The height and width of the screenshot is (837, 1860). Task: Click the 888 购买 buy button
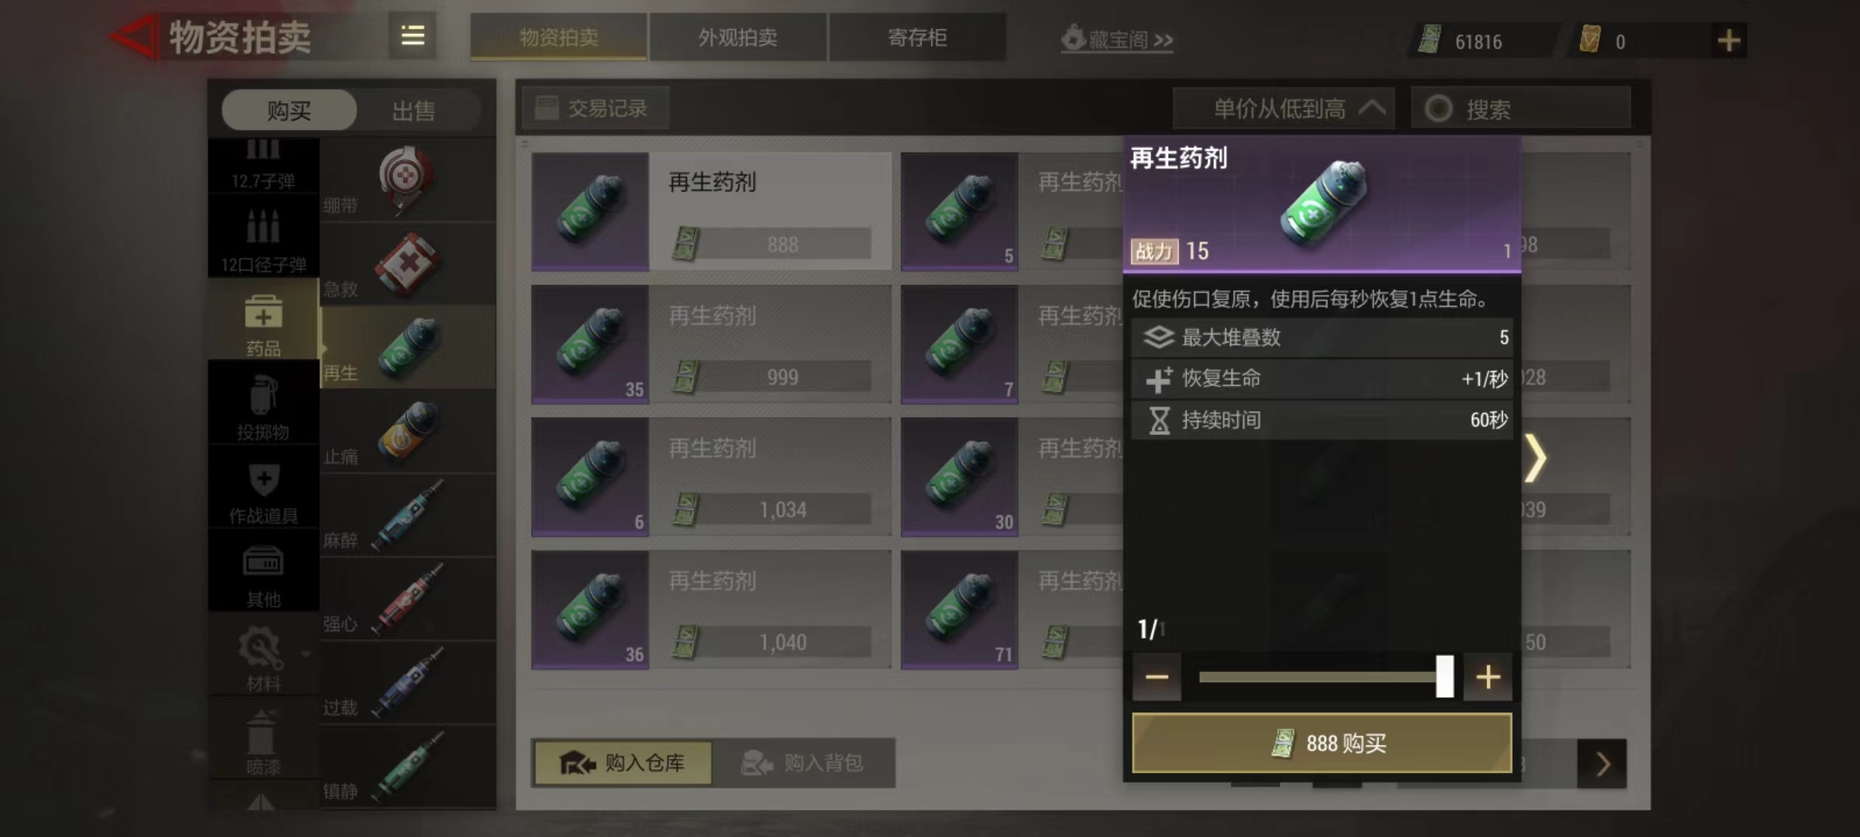[1322, 742]
